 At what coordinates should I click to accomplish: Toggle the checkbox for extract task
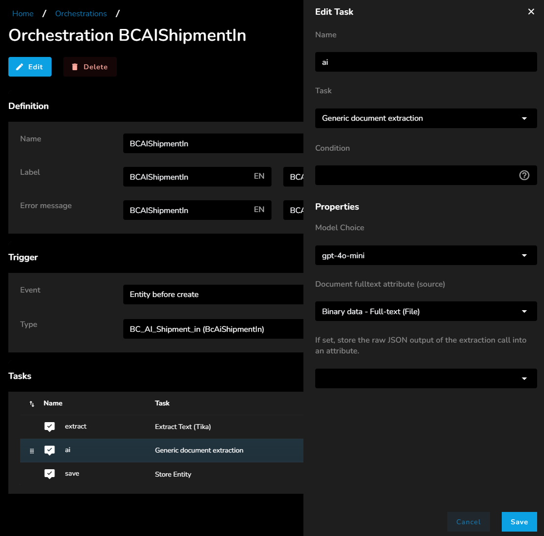[x=50, y=427]
